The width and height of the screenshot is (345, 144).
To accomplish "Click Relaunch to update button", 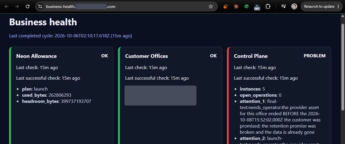I will [x=319, y=6].
